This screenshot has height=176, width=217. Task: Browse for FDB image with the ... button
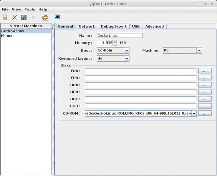click(x=205, y=78)
